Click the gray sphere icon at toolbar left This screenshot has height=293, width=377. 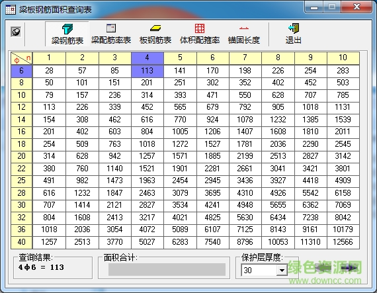point(16,32)
